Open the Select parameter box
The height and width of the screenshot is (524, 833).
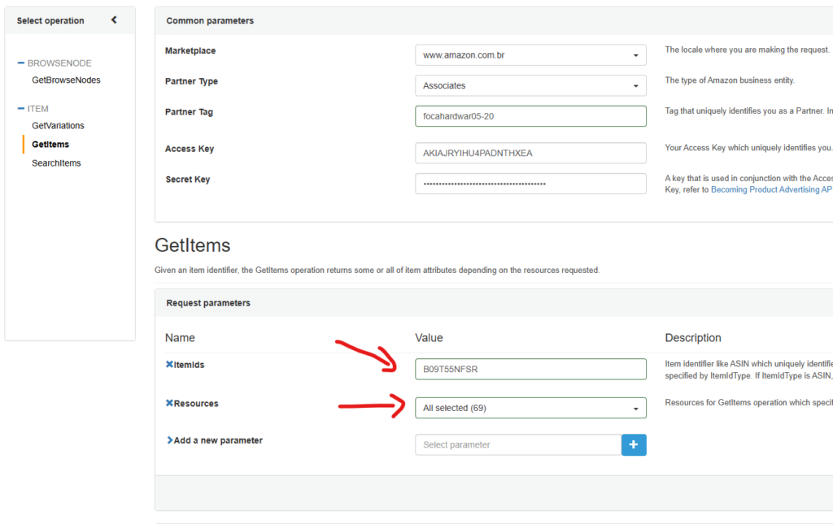(518, 445)
